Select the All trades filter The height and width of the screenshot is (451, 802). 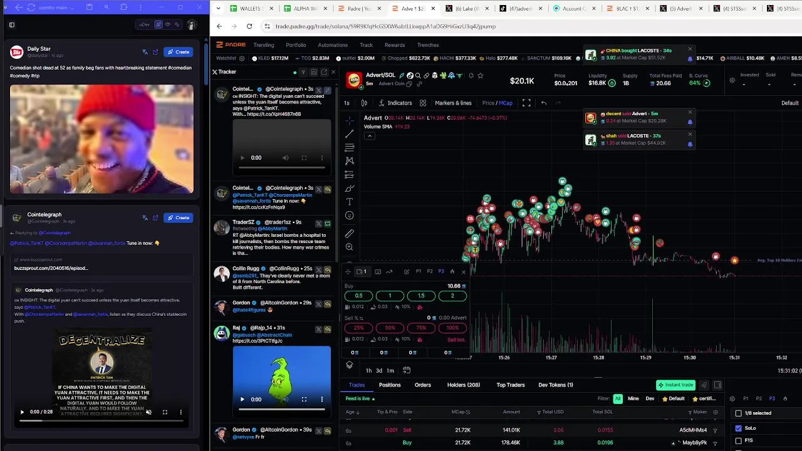618,398
